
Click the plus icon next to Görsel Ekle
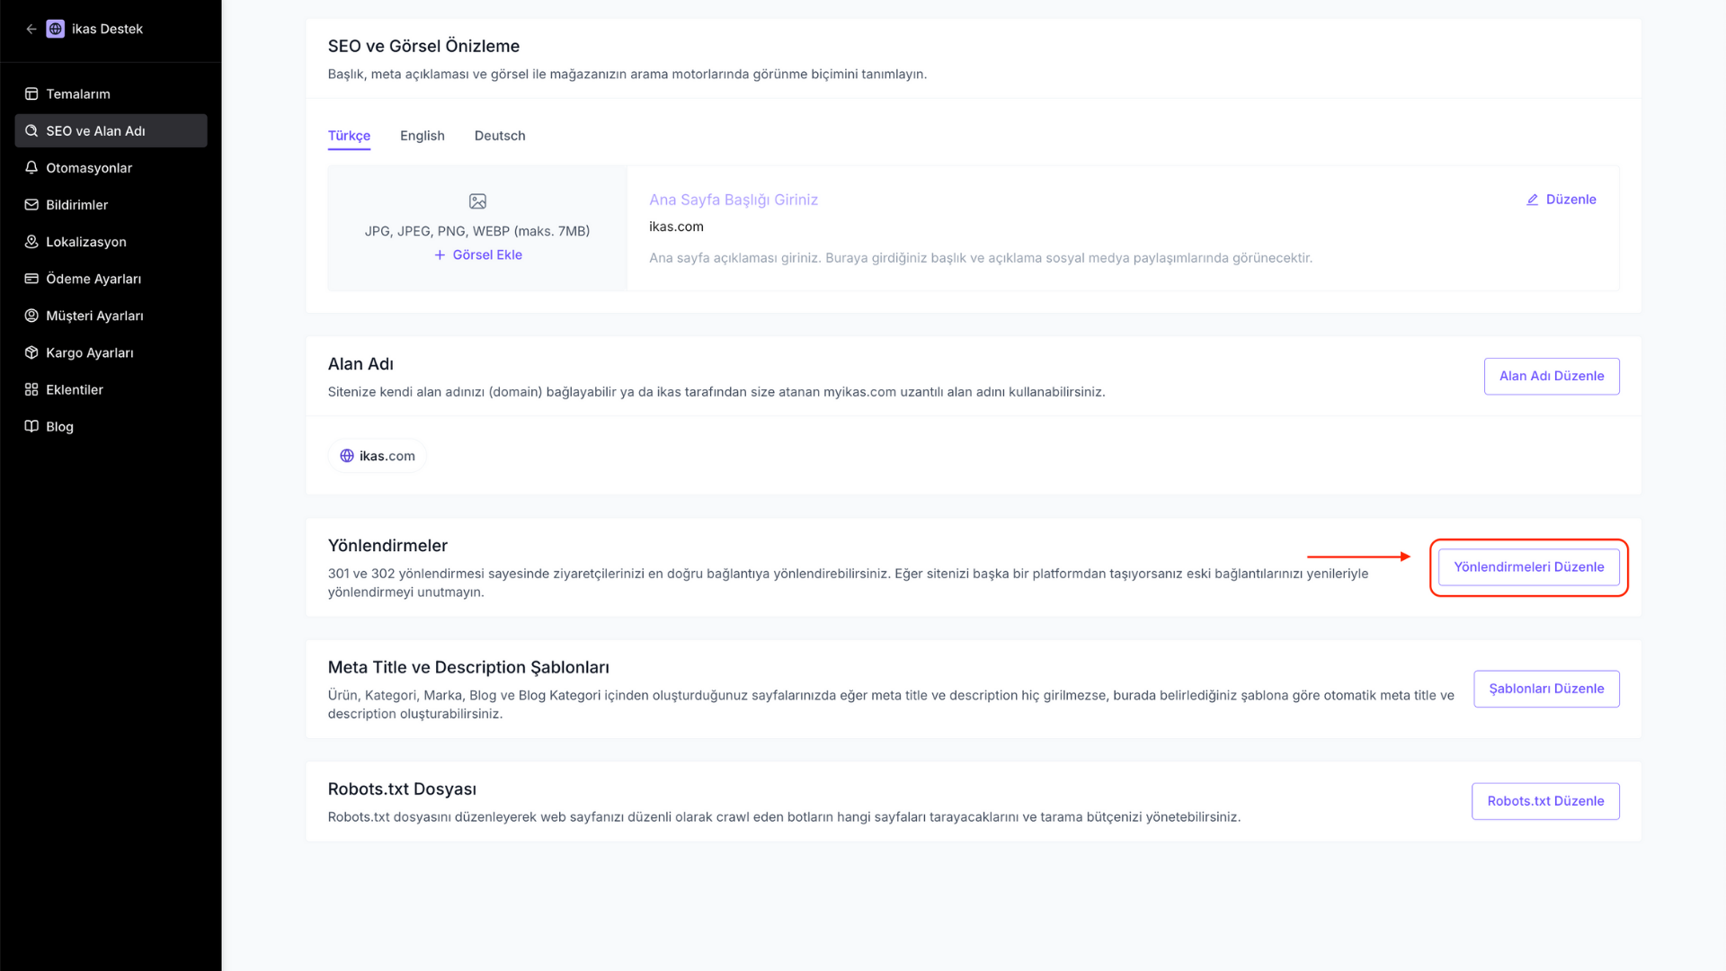click(x=440, y=254)
